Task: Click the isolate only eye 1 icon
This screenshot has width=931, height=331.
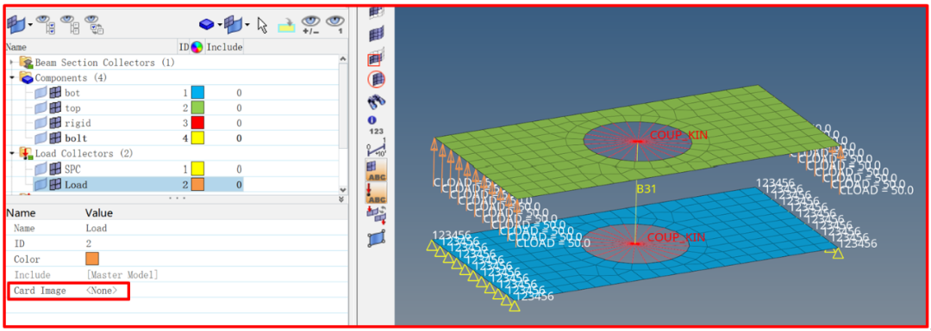Action: pos(335,24)
